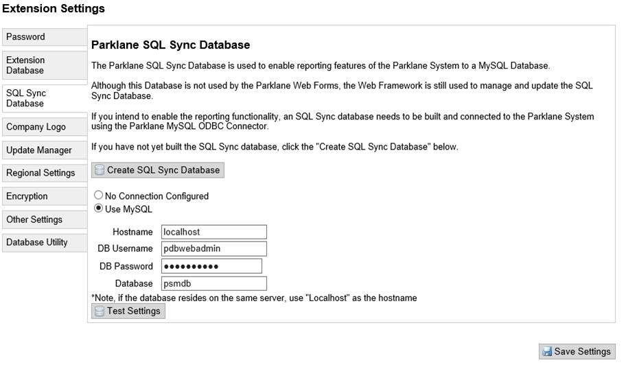Click the "If you have not yet built" paragraph

(275, 147)
